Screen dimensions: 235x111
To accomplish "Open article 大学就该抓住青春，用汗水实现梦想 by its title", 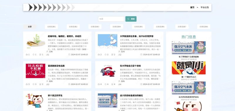I will coord(137,36).
